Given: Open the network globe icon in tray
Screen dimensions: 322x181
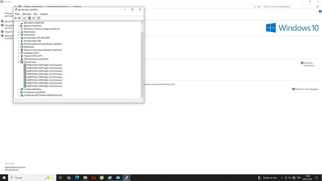Looking at the screenshot, I should [294, 178].
